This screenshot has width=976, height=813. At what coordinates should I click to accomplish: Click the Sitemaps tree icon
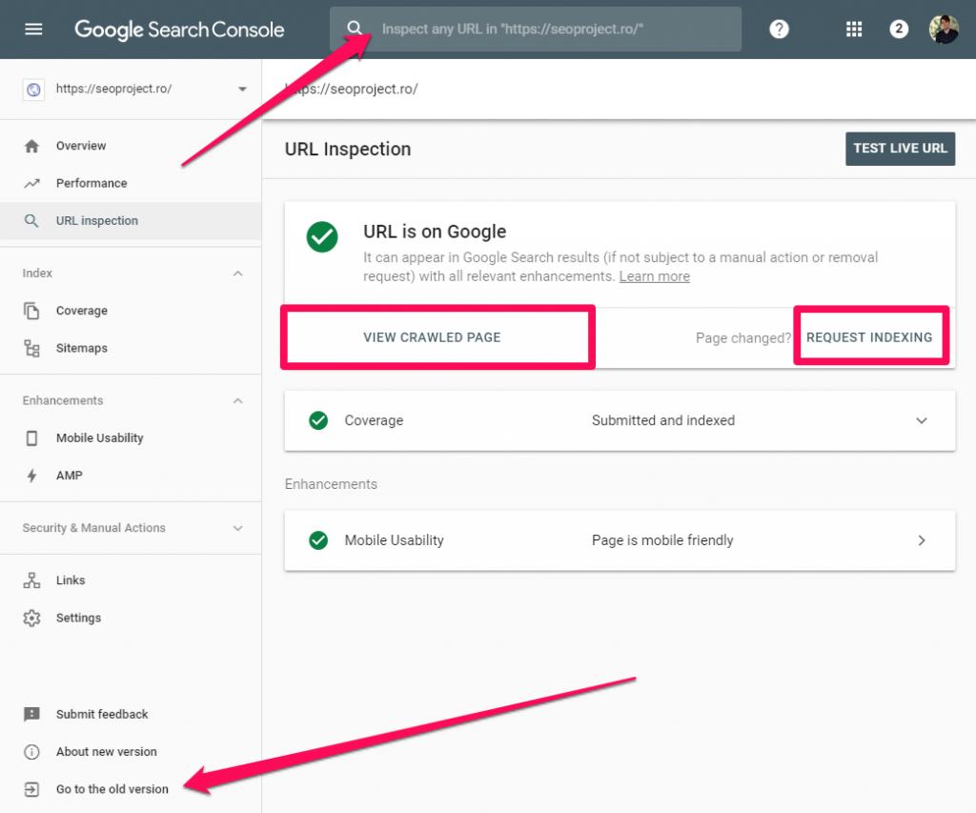tap(31, 348)
